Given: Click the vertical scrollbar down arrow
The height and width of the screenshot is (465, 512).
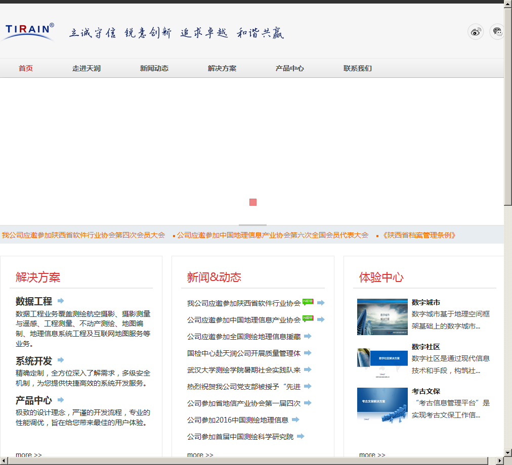Looking at the screenshot, I should click(x=508, y=452).
